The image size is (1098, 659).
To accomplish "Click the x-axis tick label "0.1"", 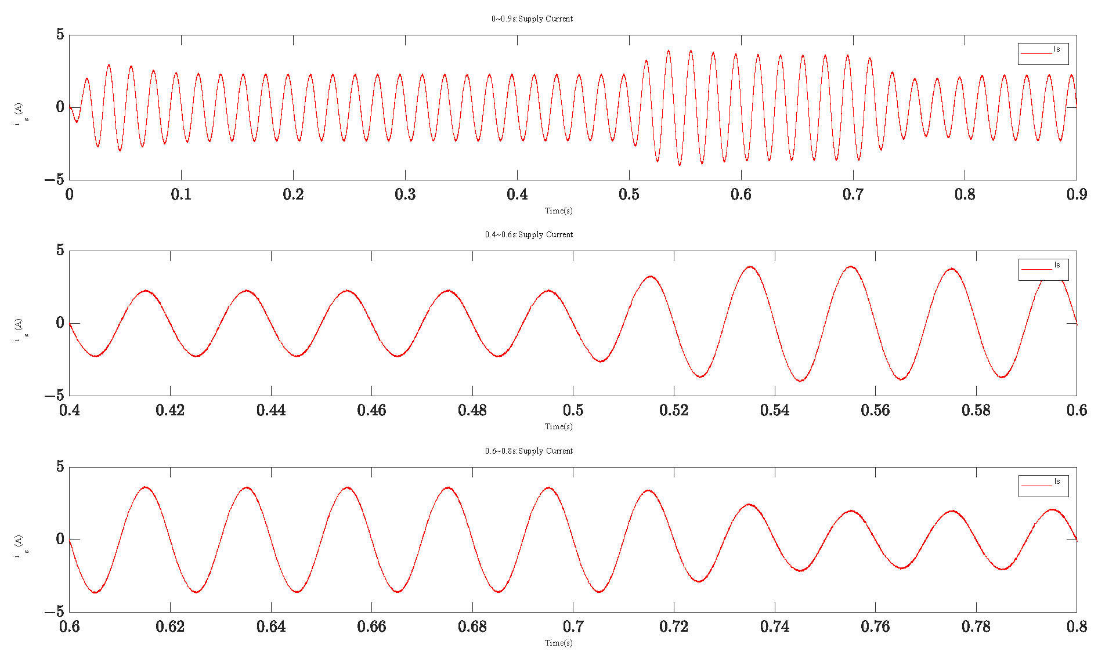I will tap(181, 194).
